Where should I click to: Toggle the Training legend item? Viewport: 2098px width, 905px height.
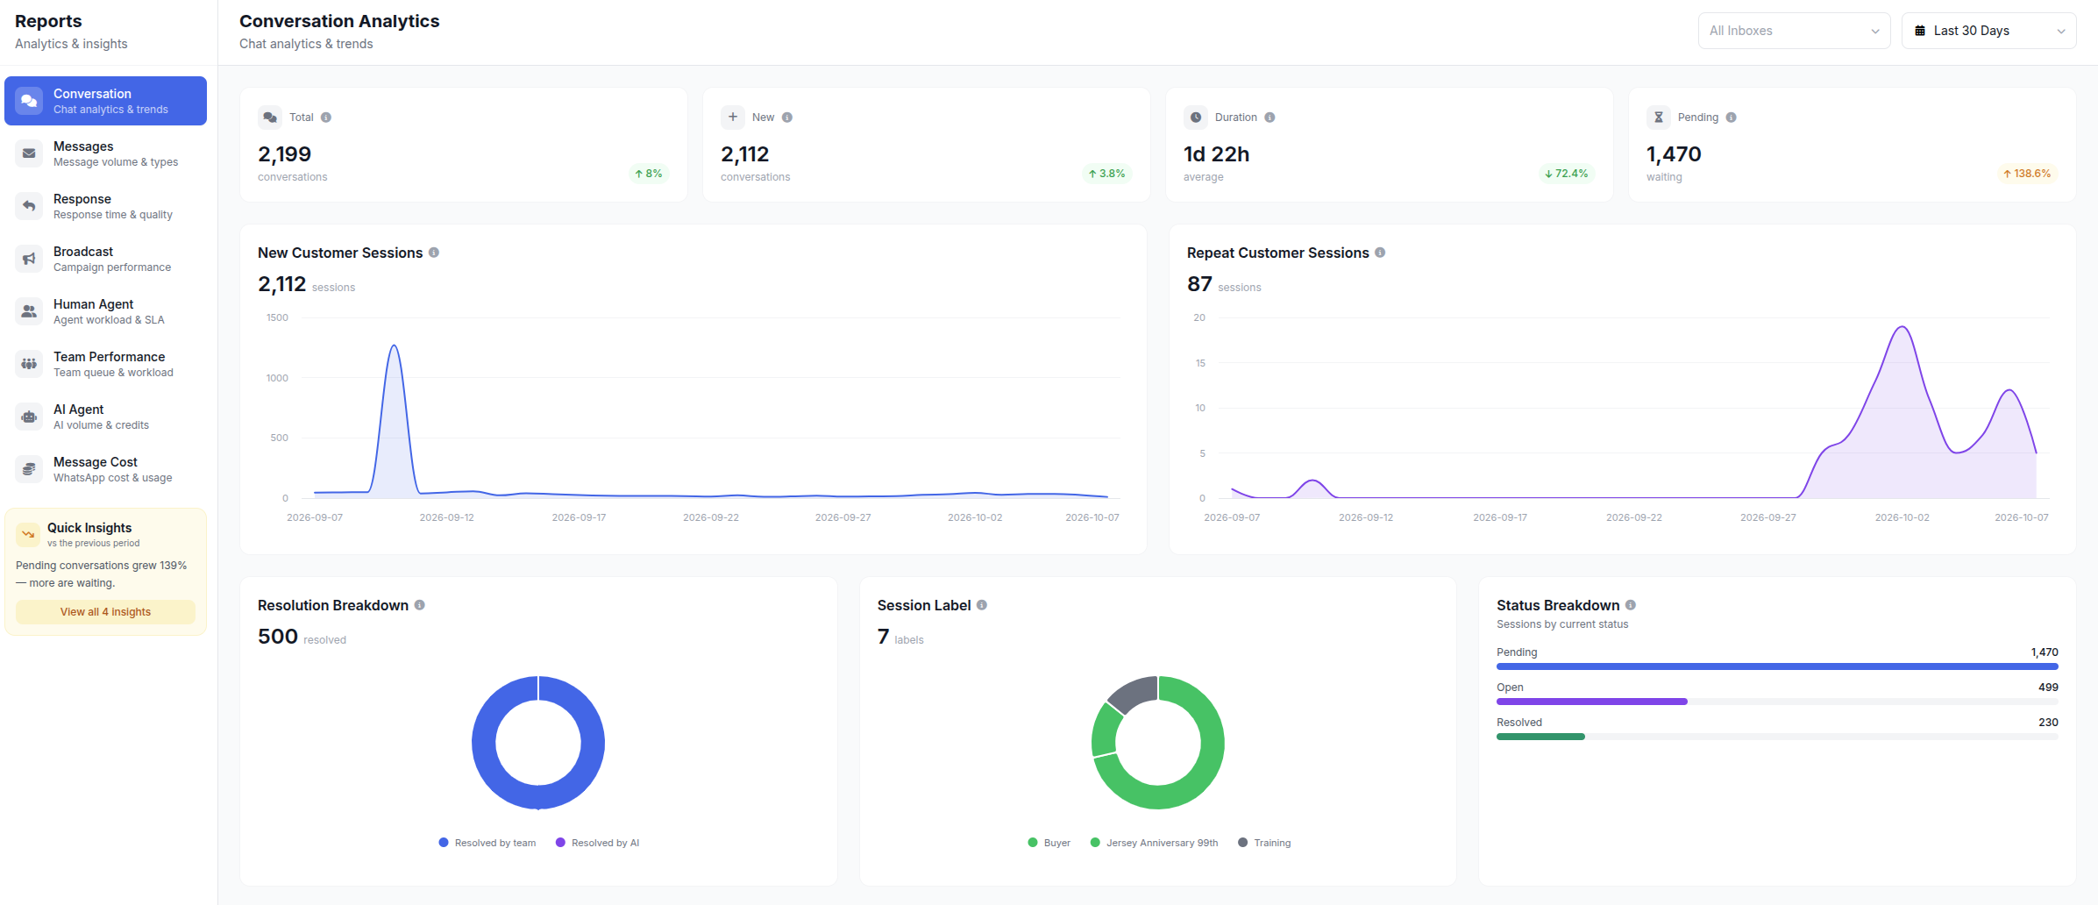point(1264,843)
